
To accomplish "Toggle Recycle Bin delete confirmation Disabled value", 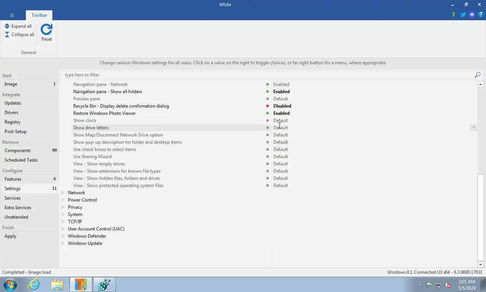I will pos(282,106).
